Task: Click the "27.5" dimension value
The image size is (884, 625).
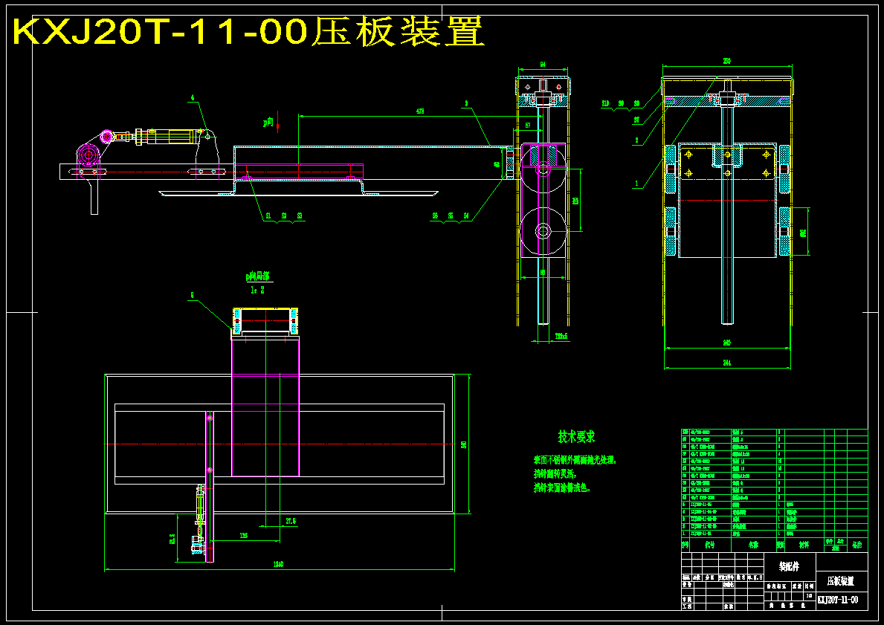Action: pos(291,522)
